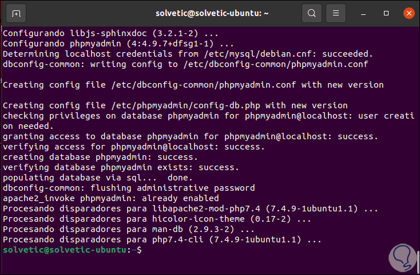Open a new terminal tab
This screenshot has width=420, height=275.
[16, 13]
